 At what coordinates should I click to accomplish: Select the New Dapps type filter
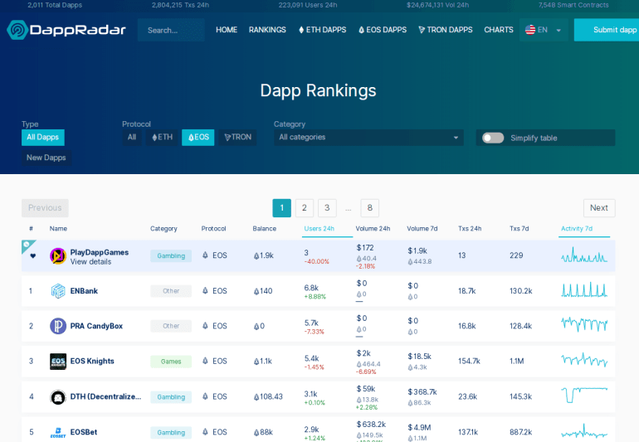tap(46, 158)
